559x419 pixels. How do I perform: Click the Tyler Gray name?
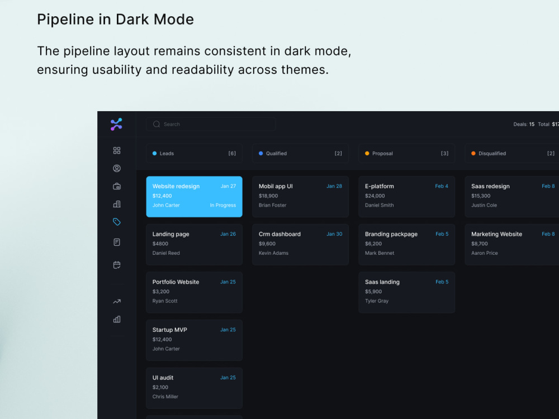376,301
